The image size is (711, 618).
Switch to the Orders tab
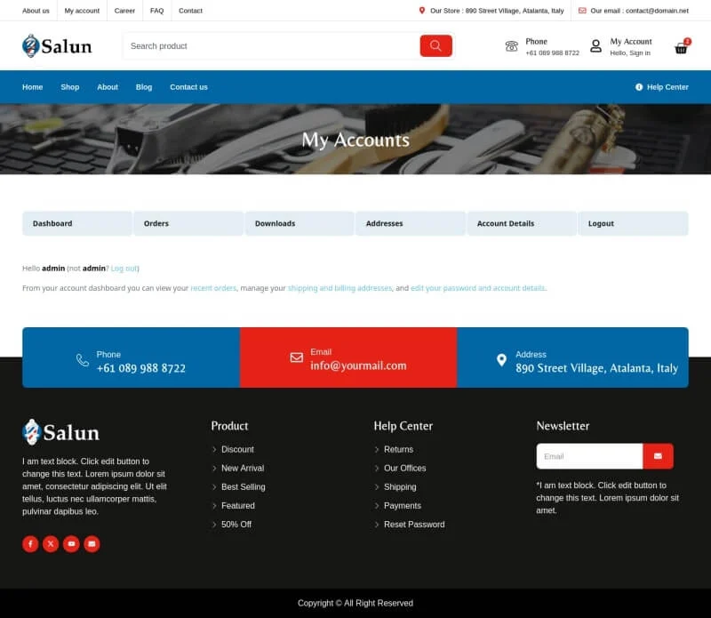(x=188, y=224)
